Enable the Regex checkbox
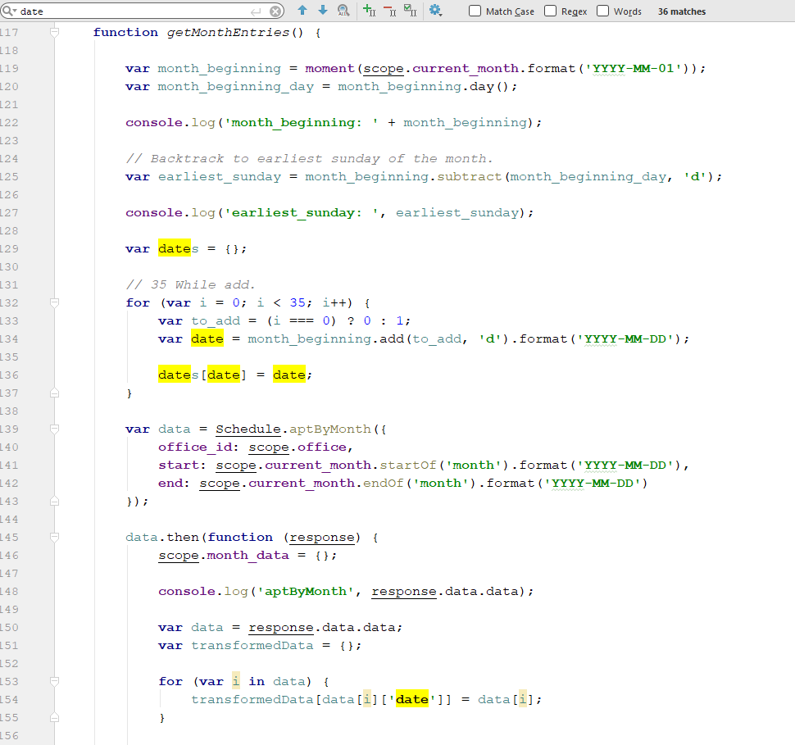 point(548,11)
